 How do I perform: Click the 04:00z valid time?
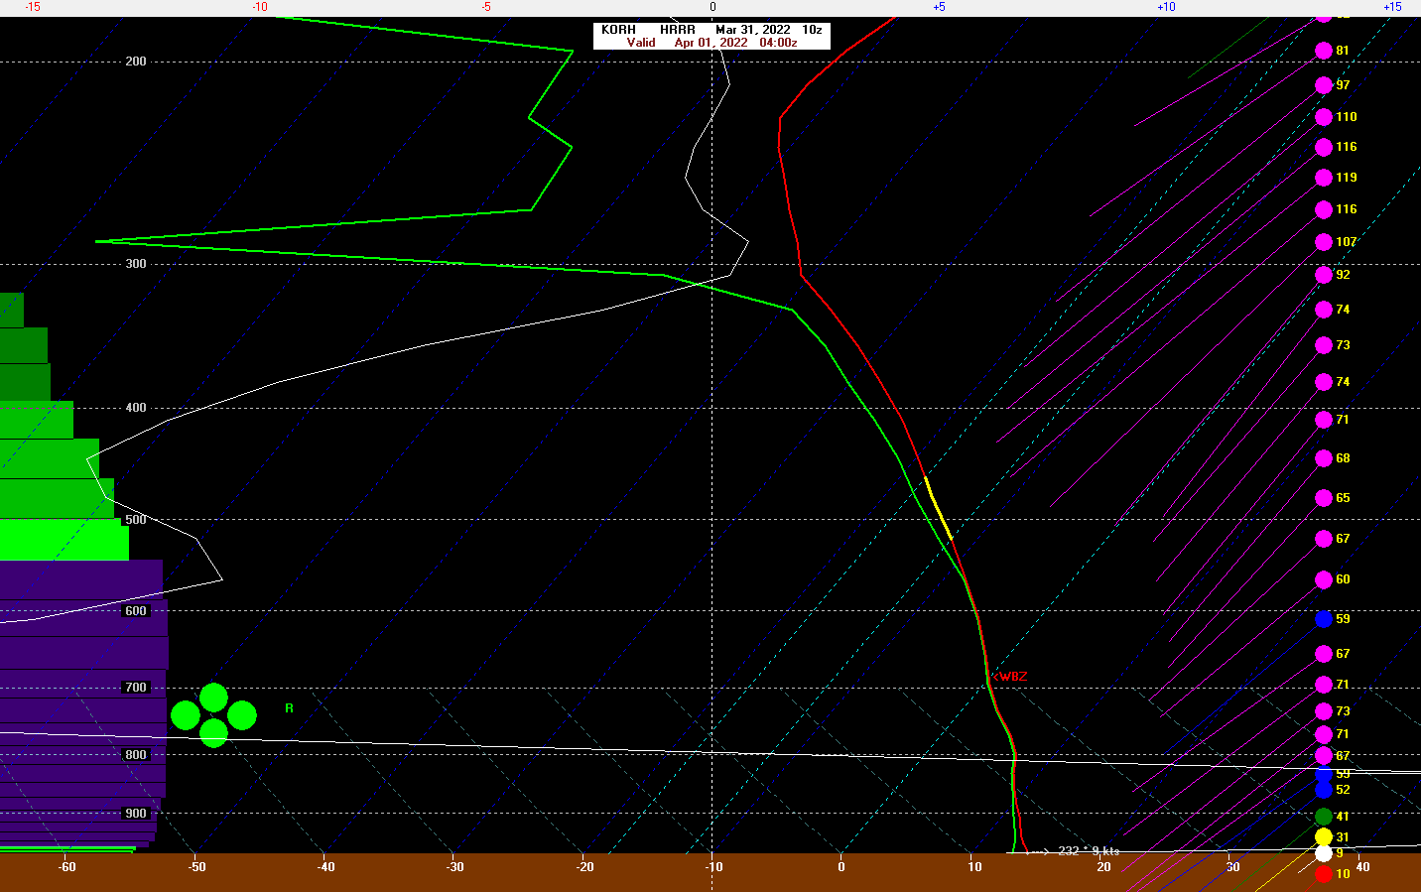778,43
